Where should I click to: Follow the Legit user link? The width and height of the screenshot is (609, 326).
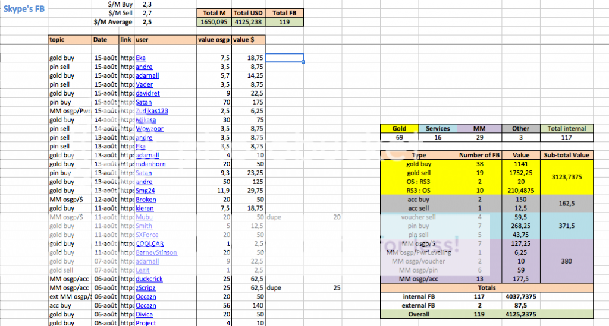coord(143,270)
